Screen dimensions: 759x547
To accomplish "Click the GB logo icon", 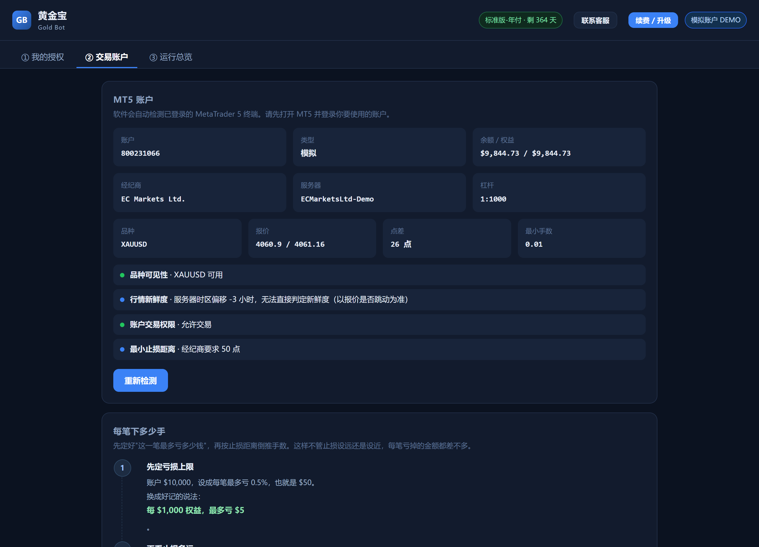I will [22, 20].
